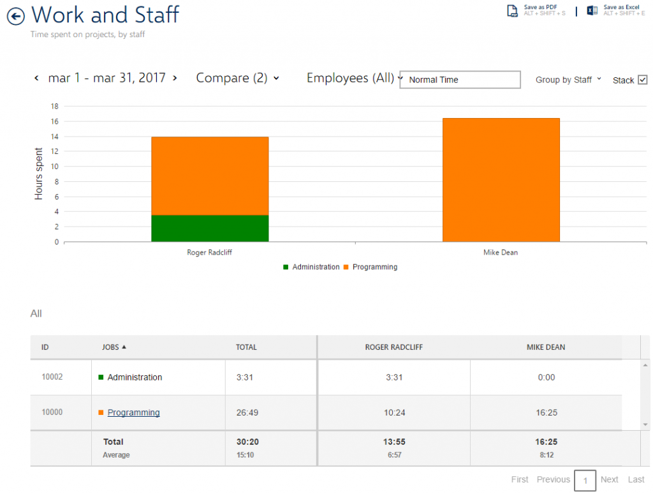Click the Save as Excel icon

pyautogui.click(x=592, y=10)
